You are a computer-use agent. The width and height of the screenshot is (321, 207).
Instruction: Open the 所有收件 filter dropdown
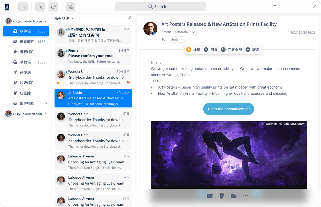pos(64,18)
